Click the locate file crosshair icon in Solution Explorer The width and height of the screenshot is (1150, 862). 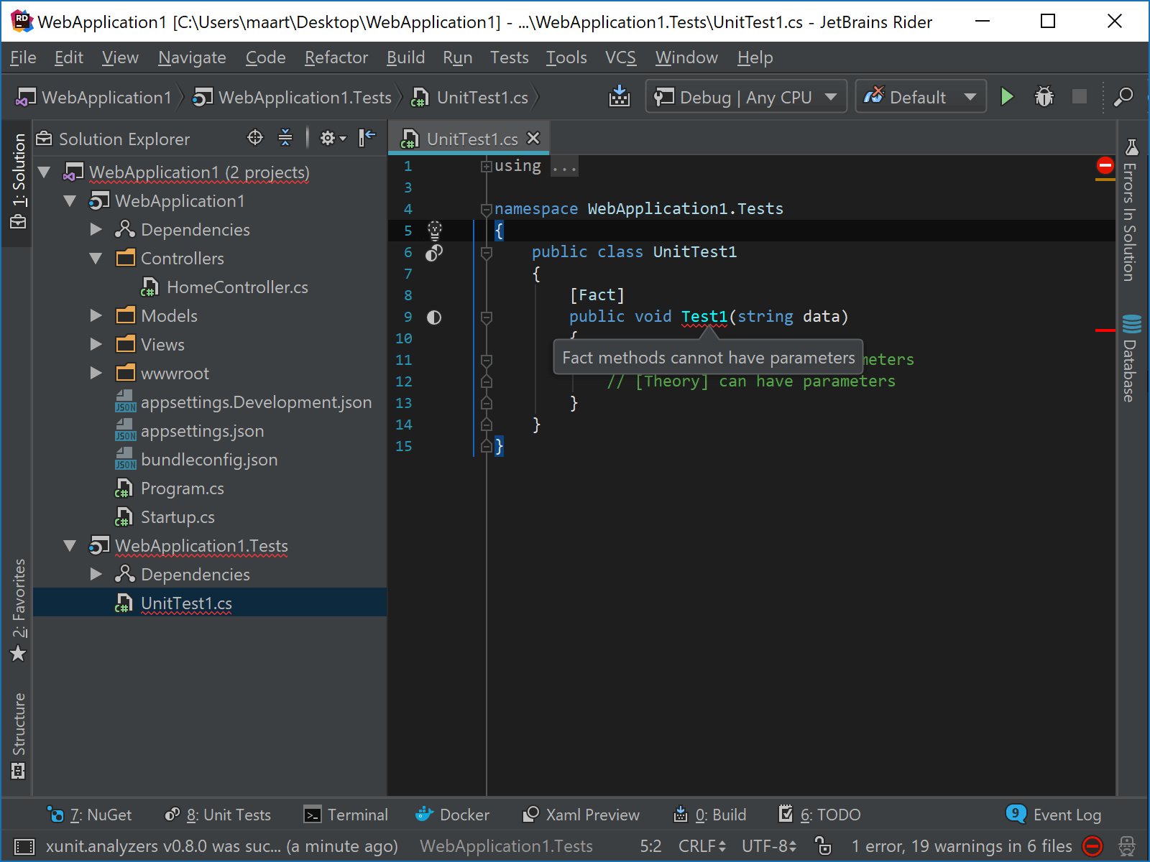pyautogui.click(x=255, y=137)
